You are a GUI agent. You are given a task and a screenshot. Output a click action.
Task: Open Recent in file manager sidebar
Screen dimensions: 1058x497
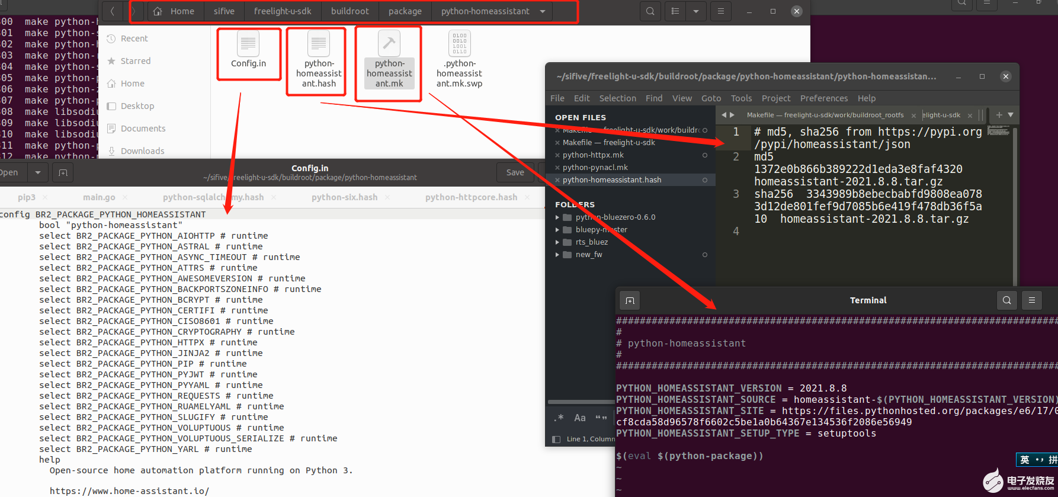134,39
